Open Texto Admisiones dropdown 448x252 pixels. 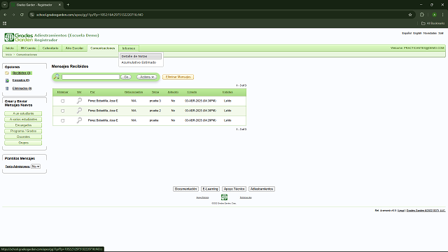[36, 167]
